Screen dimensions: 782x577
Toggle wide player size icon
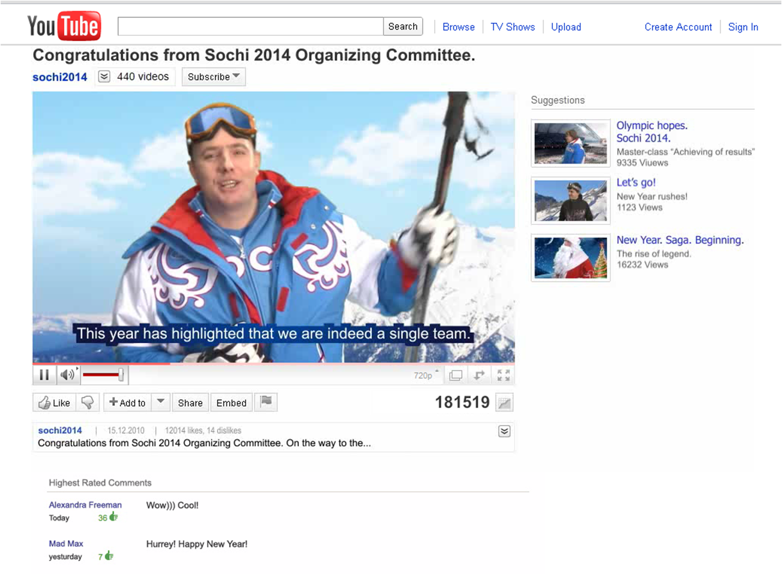[x=479, y=376]
